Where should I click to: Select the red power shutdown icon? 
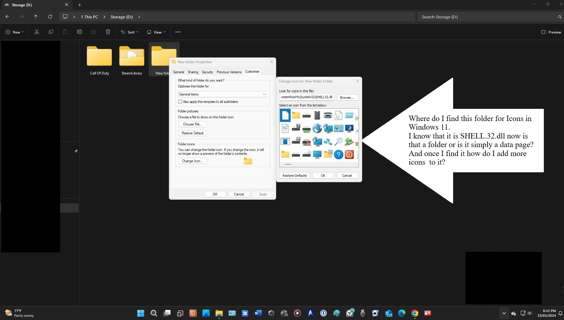click(x=349, y=155)
